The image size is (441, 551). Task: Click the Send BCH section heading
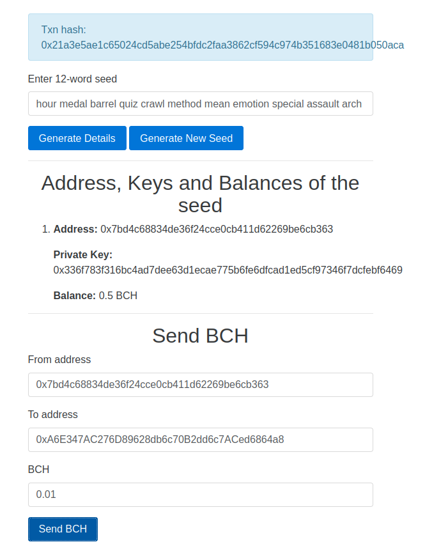tap(200, 336)
